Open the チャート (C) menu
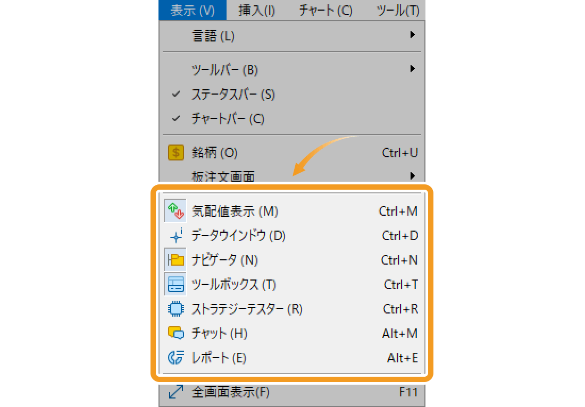Viewport: 585px width, 407px height. [325, 10]
